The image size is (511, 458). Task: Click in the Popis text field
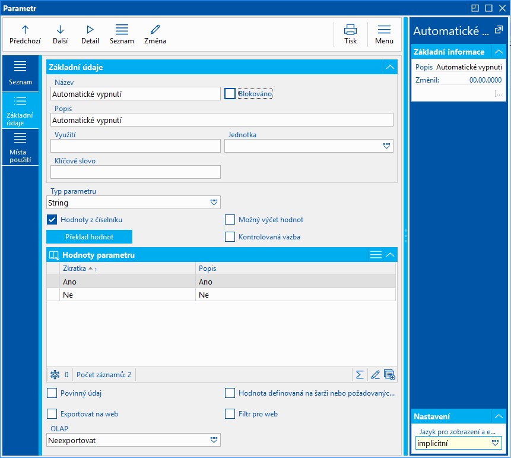tap(222, 120)
